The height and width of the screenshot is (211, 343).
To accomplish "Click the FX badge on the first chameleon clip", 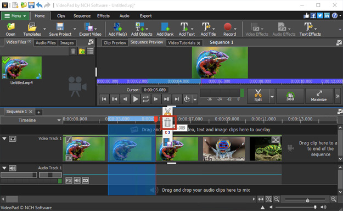I will [x=69, y=158].
